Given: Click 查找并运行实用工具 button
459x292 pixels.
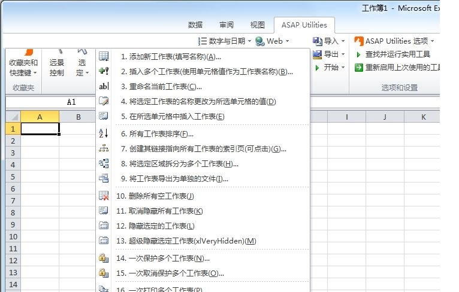Looking at the screenshot, I should coord(393,54).
